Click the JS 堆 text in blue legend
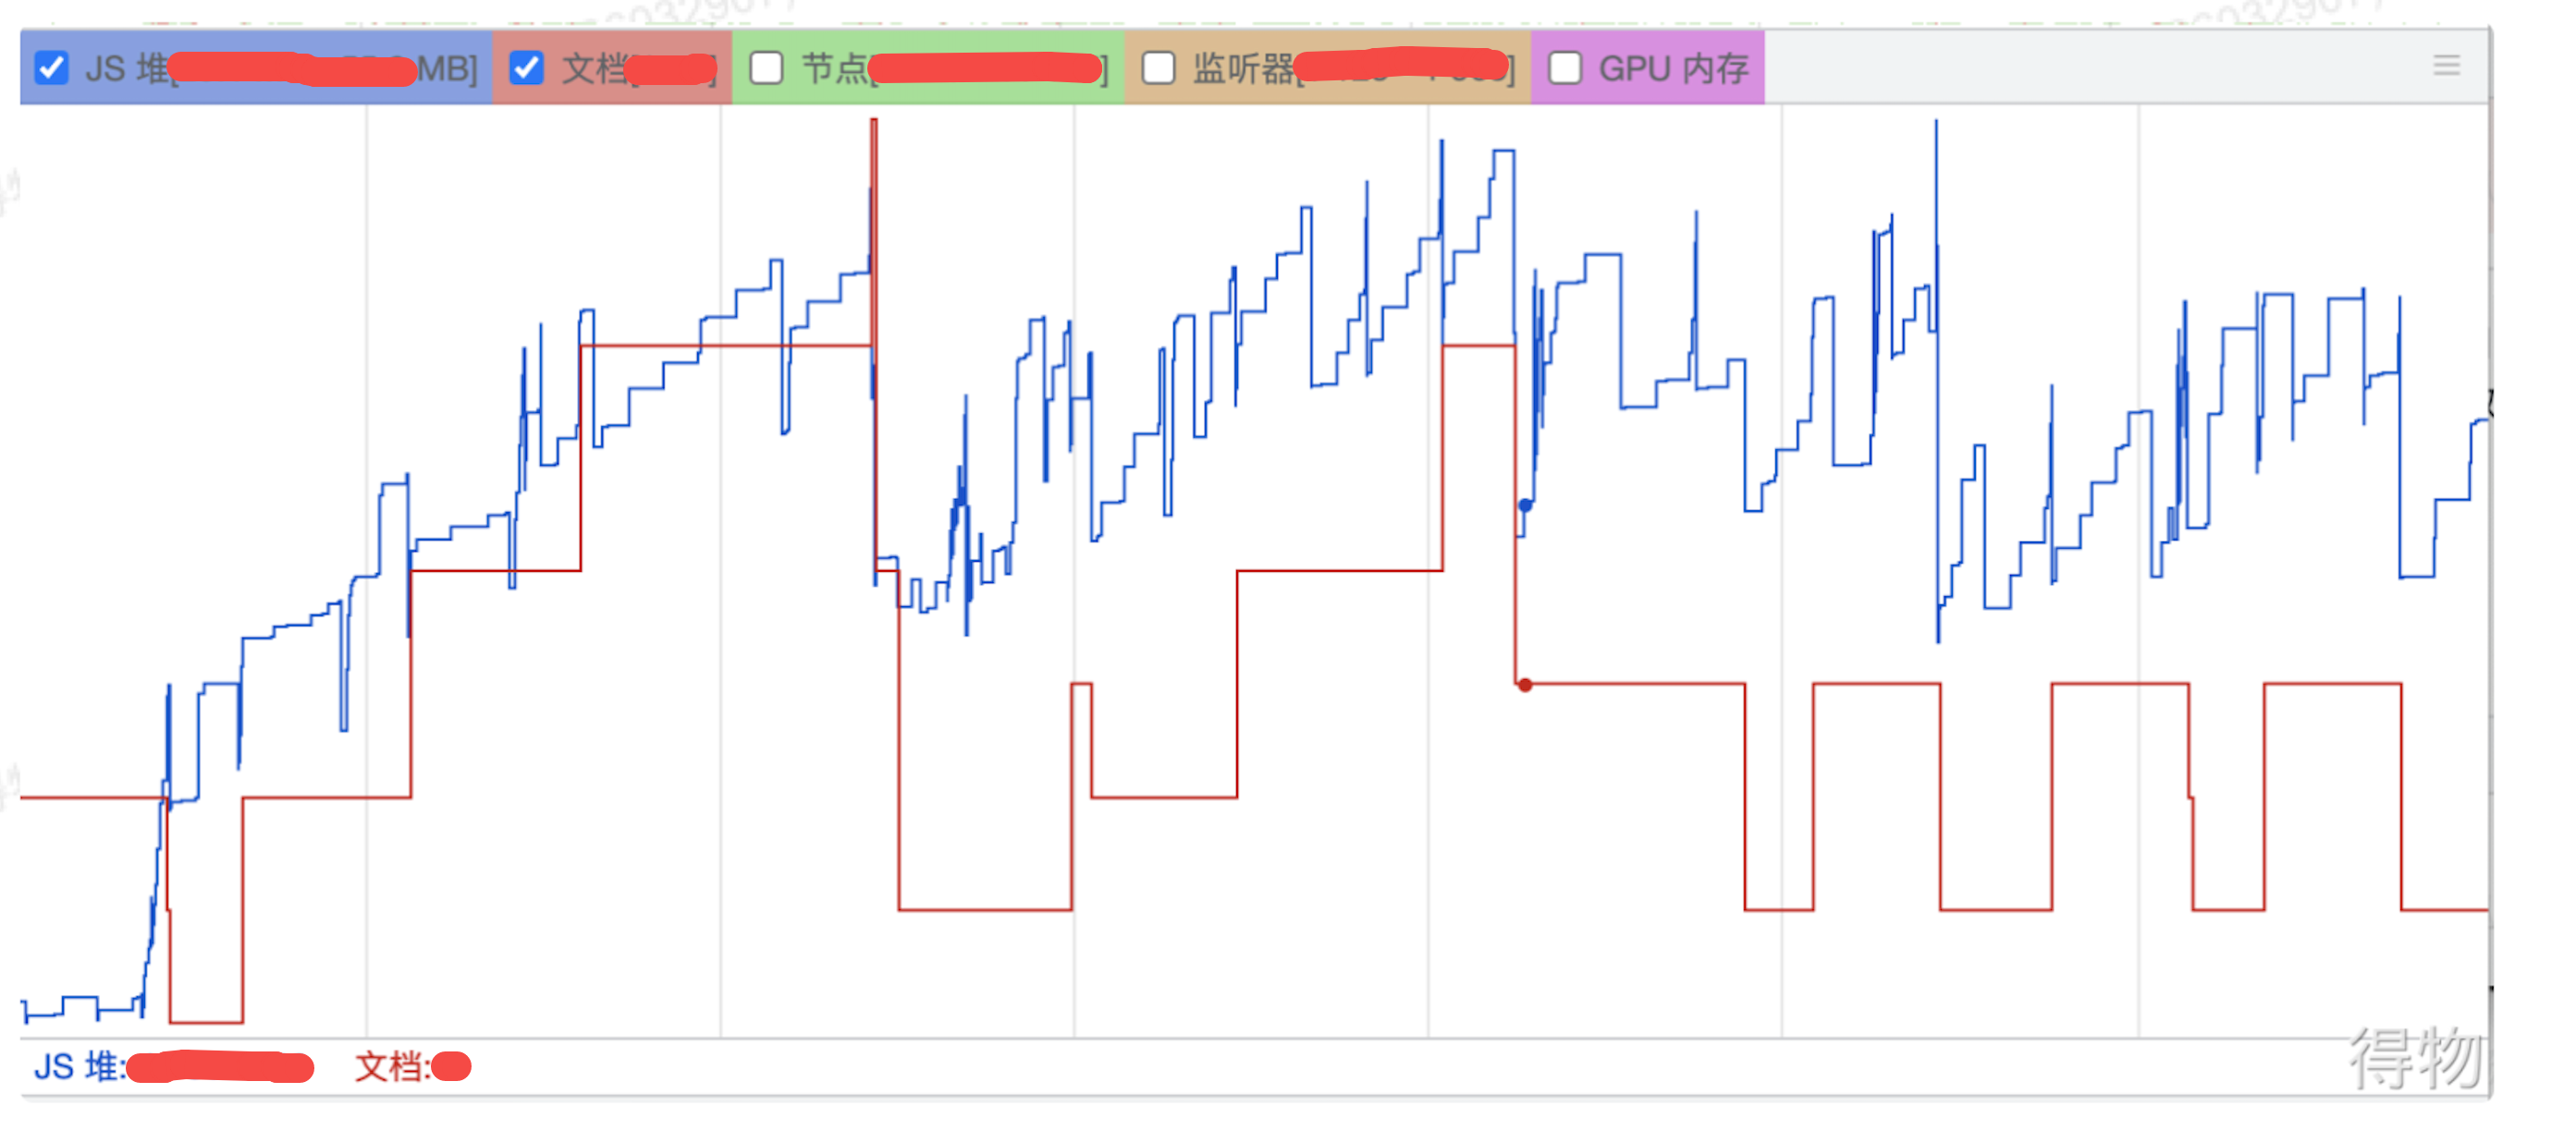Image resolution: width=2576 pixels, height=1142 pixels. (x=126, y=69)
